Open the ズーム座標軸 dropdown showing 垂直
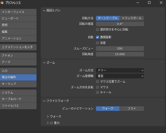This screenshot has height=133, width=166. point(120,76)
